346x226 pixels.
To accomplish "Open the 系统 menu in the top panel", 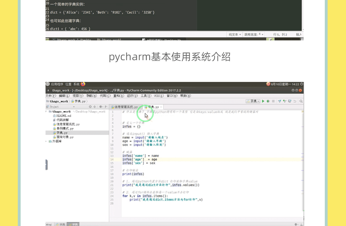I will tap(76, 84).
